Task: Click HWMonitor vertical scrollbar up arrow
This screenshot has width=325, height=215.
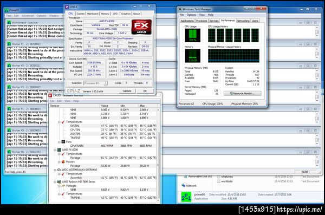Action: point(158,110)
